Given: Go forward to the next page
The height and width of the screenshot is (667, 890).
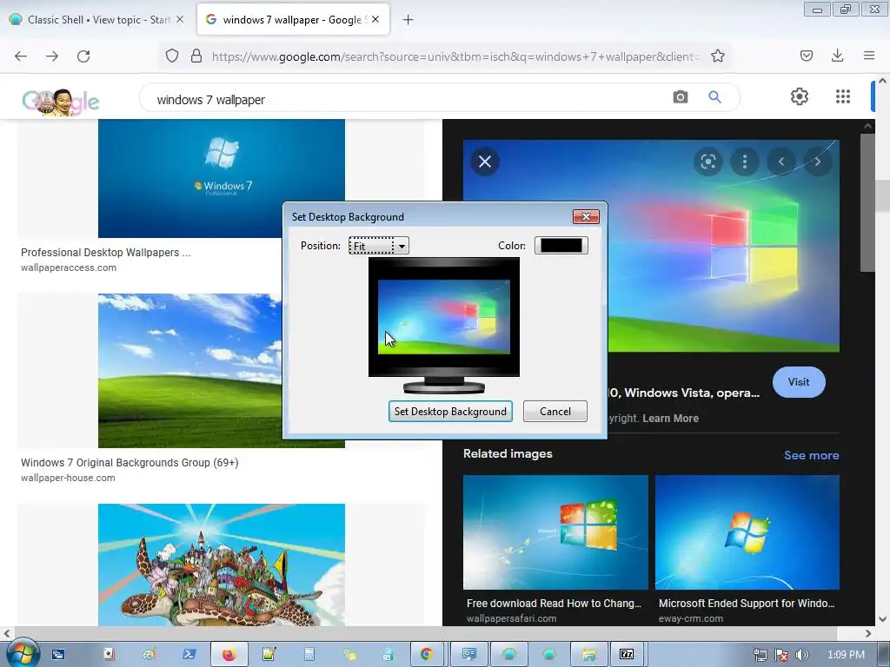Looking at the screenshot, I should pyautogui.click(x=52, y=56).
